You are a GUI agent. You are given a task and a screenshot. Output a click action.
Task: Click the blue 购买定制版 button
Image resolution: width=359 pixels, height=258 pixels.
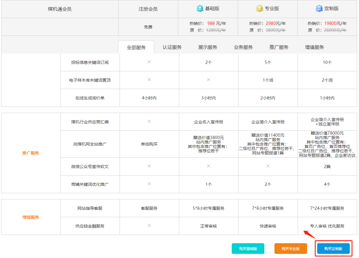tap(333, 249)
